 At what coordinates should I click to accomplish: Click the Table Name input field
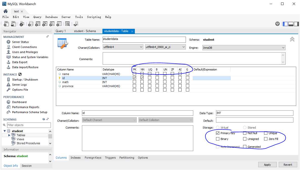click(x=144, y=40)
